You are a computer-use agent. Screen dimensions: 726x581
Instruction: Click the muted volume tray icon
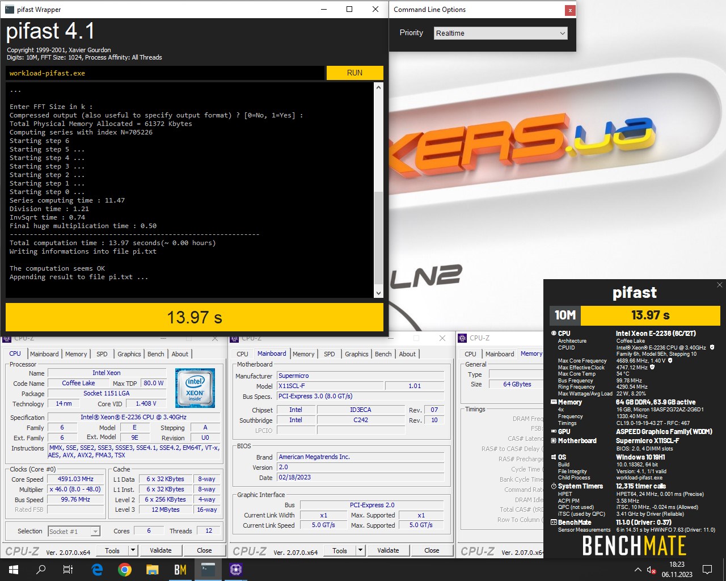click(x=652, y=570)
